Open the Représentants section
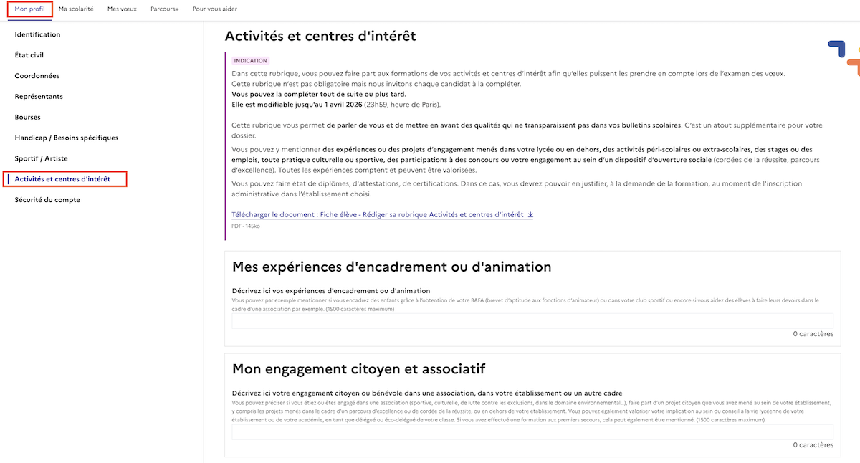 pyautogui.click(x=39, y=95)
